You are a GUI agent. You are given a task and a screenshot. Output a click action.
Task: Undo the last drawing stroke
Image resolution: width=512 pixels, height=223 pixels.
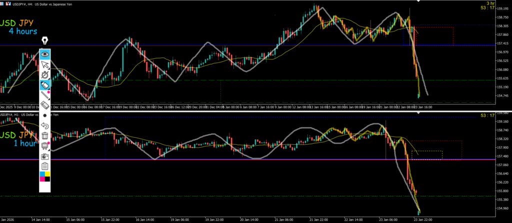coord(45,125)
